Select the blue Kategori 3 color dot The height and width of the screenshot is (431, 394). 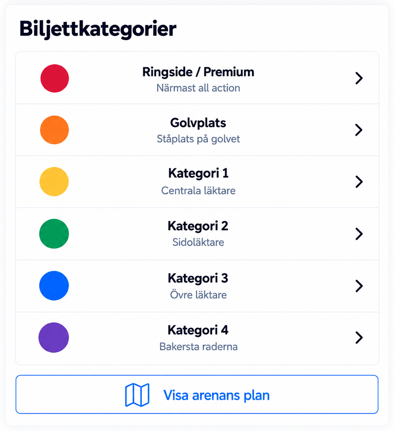(x=54, y=285)
